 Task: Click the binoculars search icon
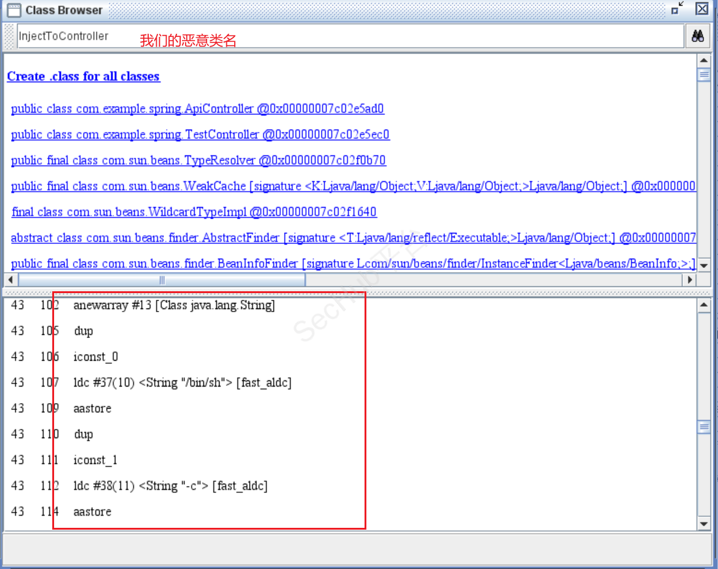click(x=697, y=36)
